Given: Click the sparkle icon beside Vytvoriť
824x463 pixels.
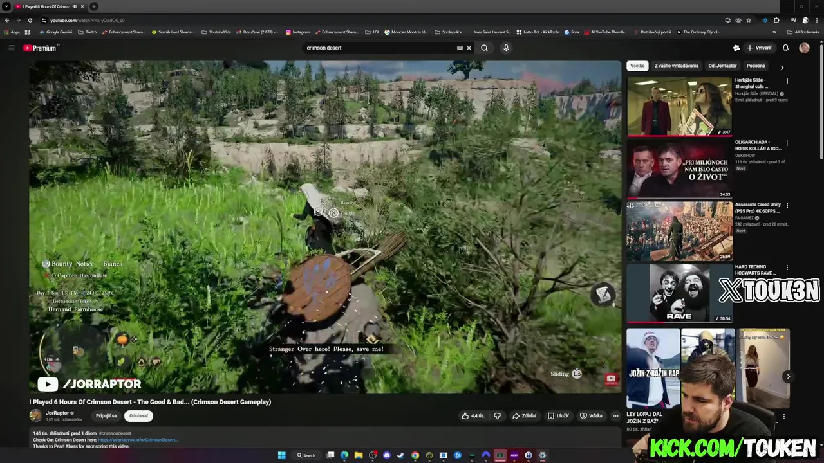Looking at the screenshot, I should click(736, 48).
